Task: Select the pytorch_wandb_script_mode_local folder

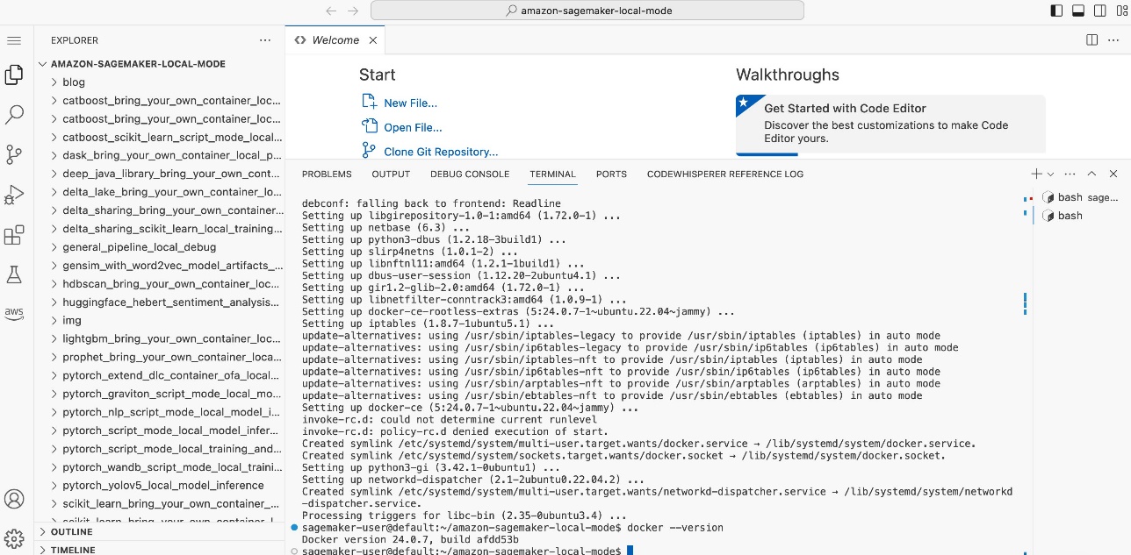Action: (x=160, y=466)
